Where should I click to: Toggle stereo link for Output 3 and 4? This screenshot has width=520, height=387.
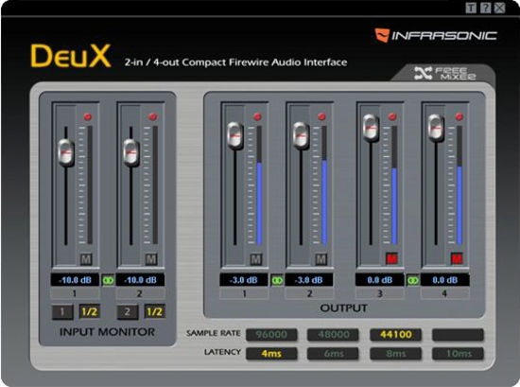413,280
